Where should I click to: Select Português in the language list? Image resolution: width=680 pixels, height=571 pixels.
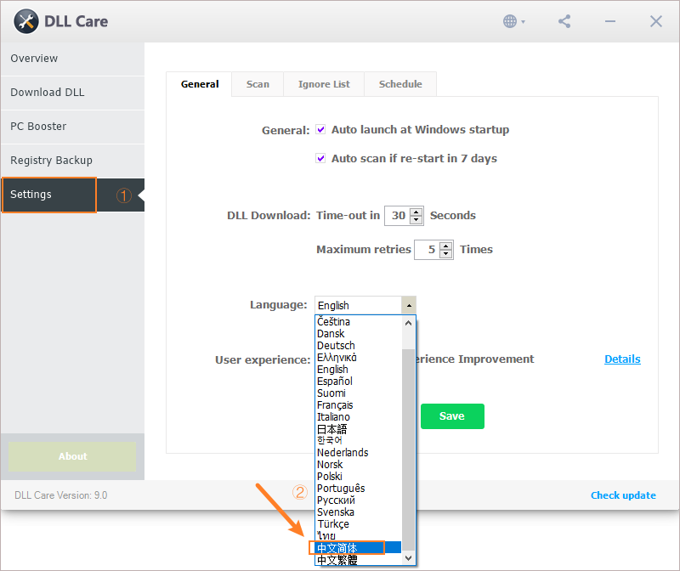click(358, 489)
